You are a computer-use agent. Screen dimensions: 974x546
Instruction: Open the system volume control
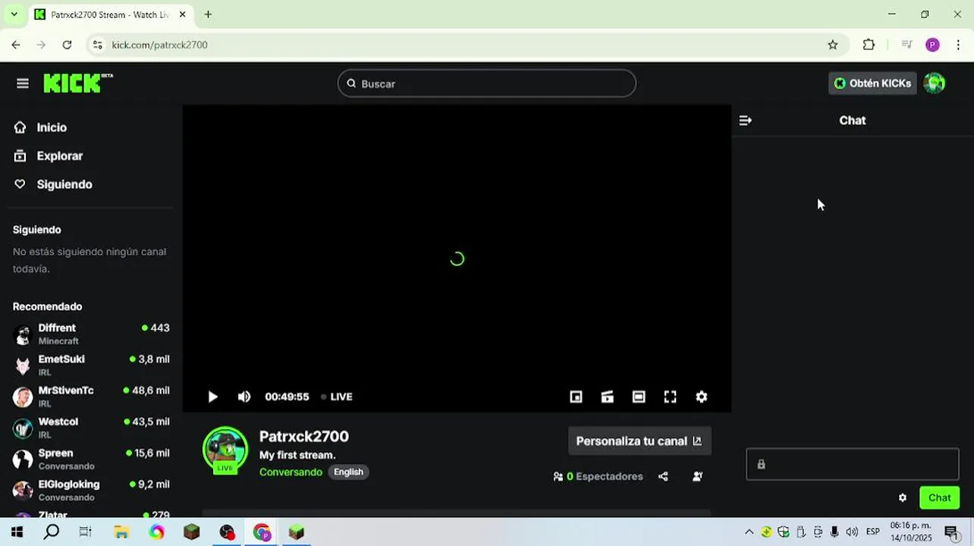(852, 532)
